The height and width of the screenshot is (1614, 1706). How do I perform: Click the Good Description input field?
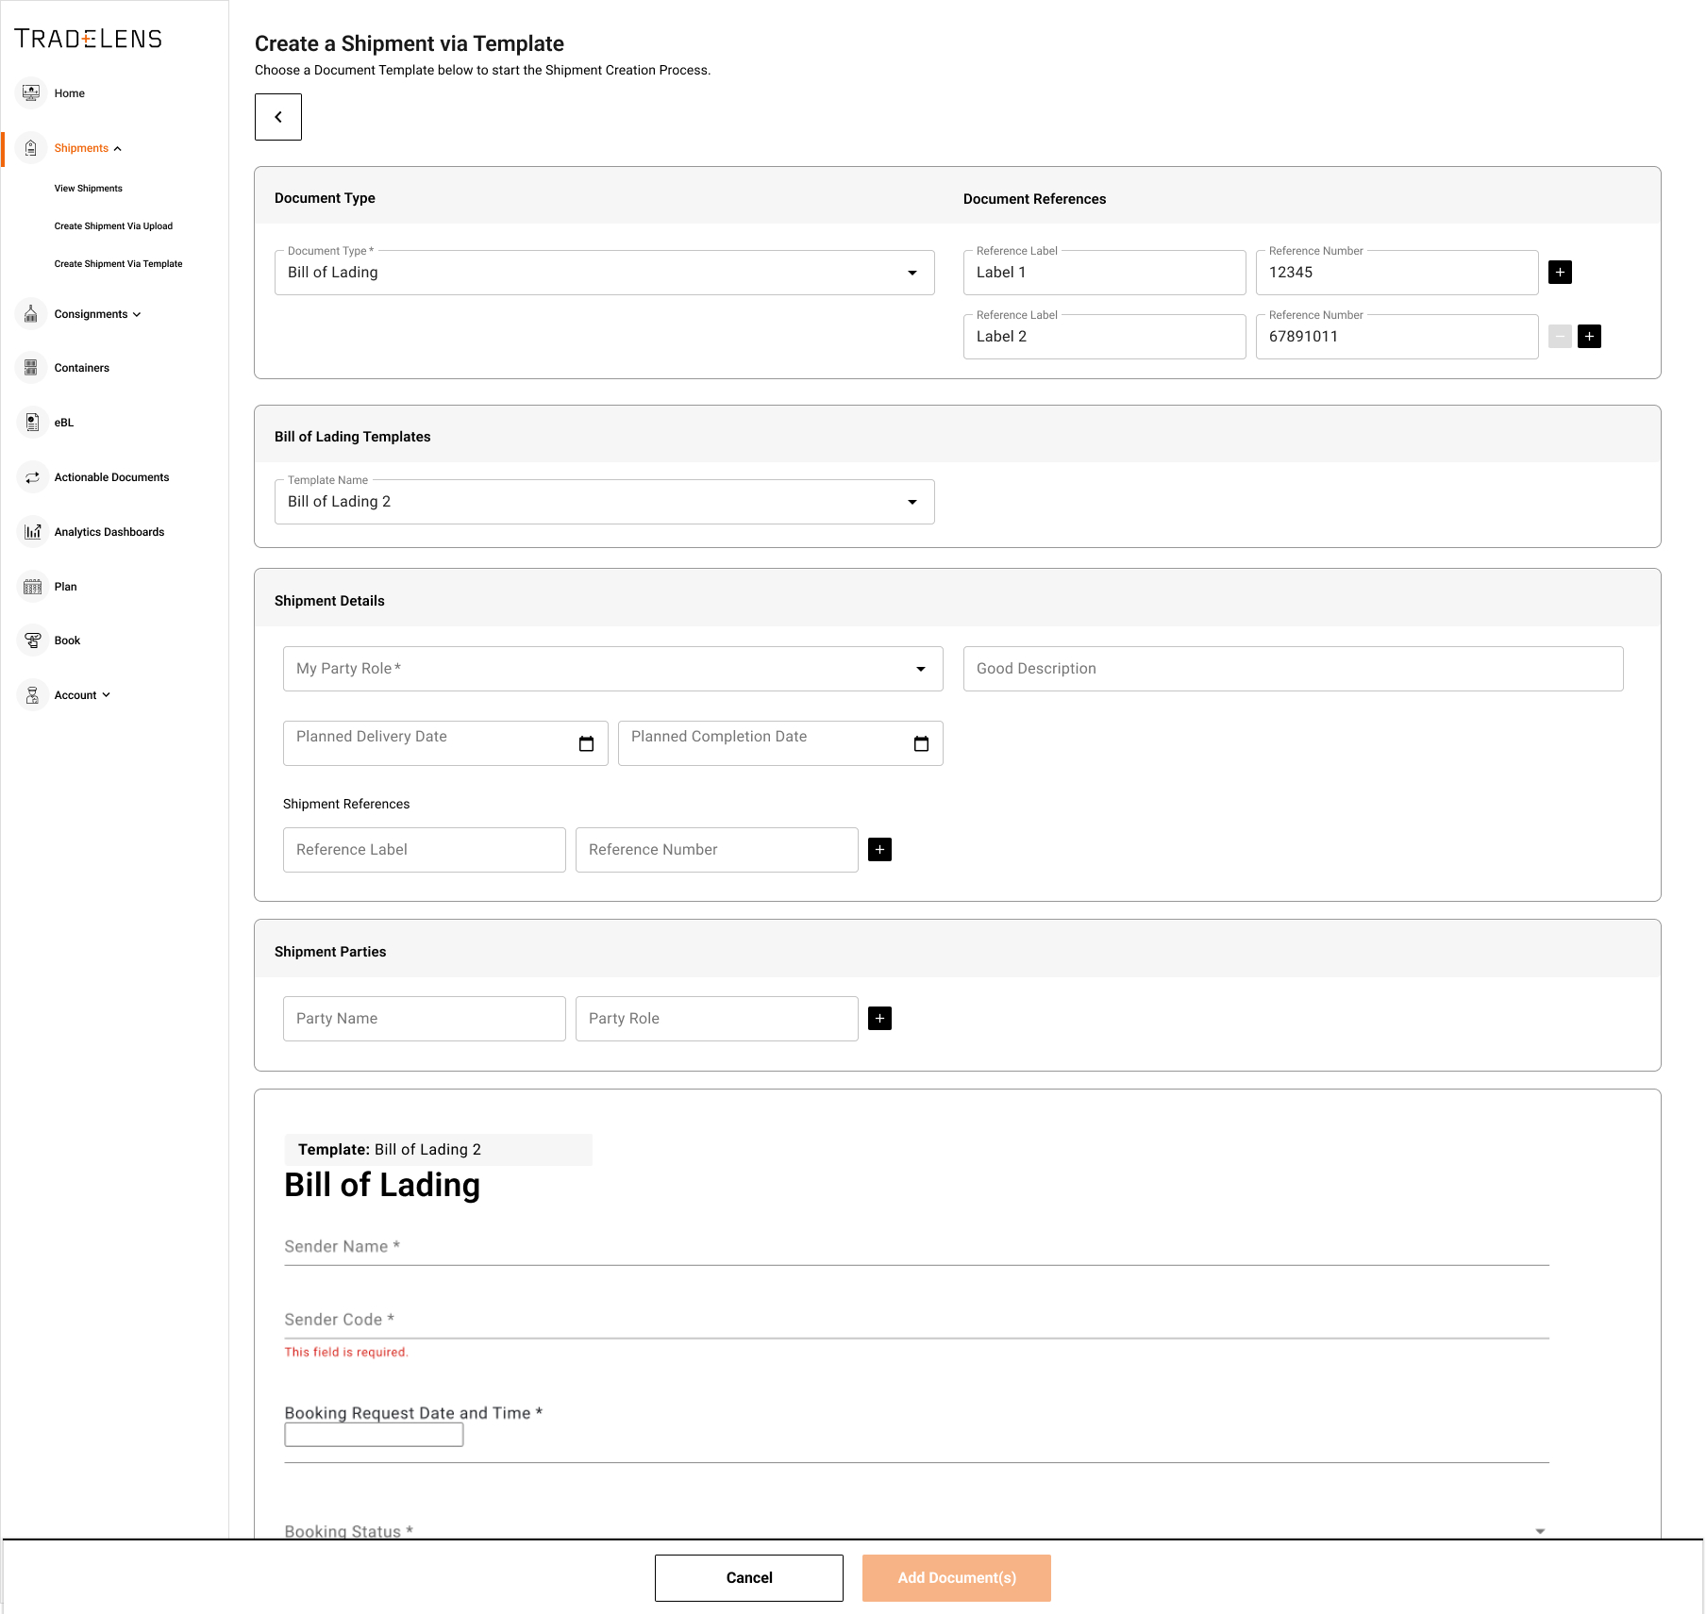pyautogui.click(x=1293, y=669)
